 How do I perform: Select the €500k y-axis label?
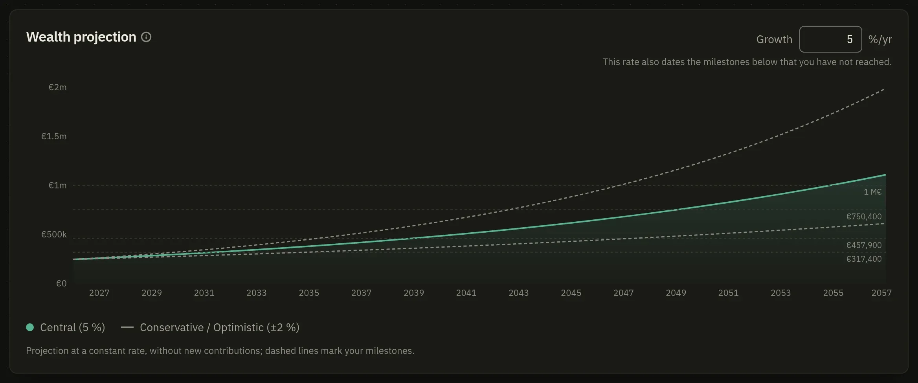pyautogui.click(x=54, y=234)
